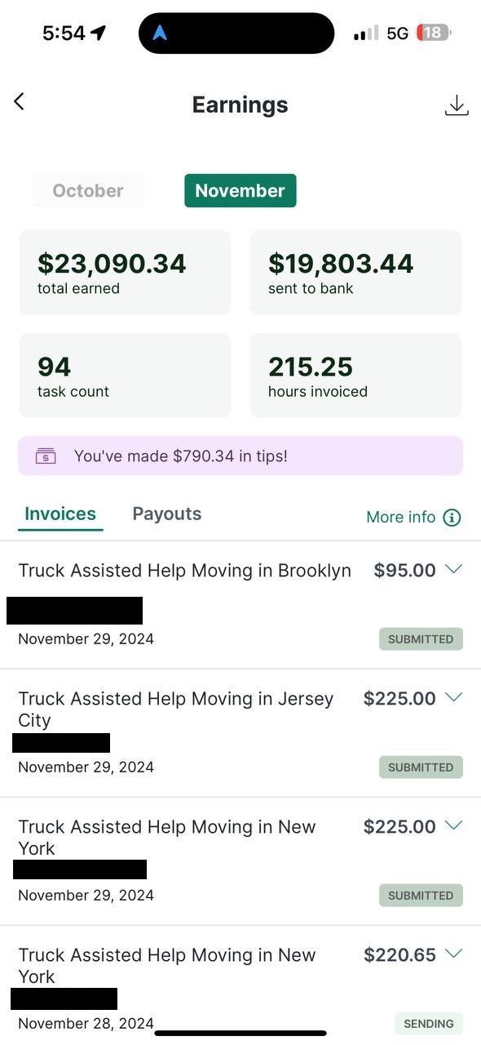
Task: Select the November month pill
Action: [x=240, y=190]
